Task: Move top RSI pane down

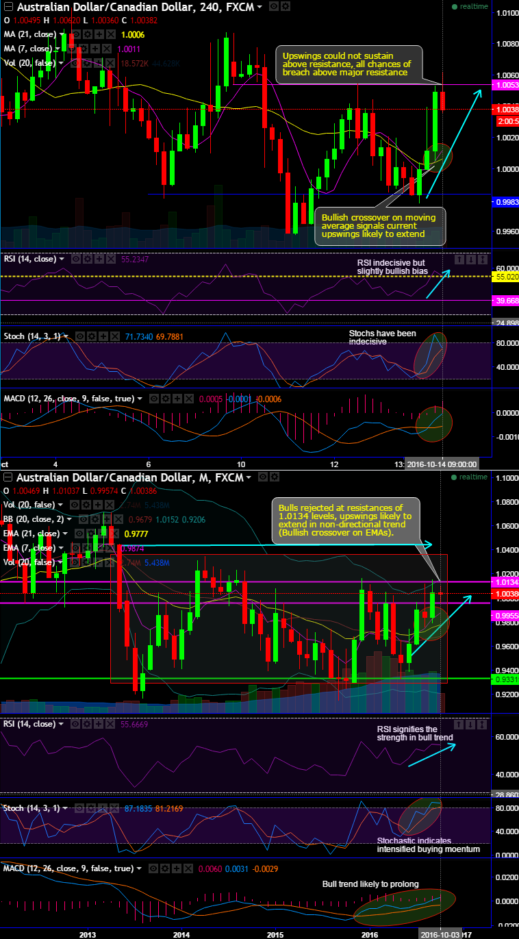Action: click(x=471, y=260)
